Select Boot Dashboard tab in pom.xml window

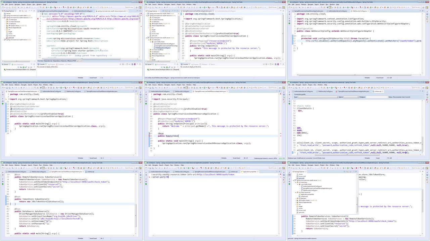click(18, 64)
